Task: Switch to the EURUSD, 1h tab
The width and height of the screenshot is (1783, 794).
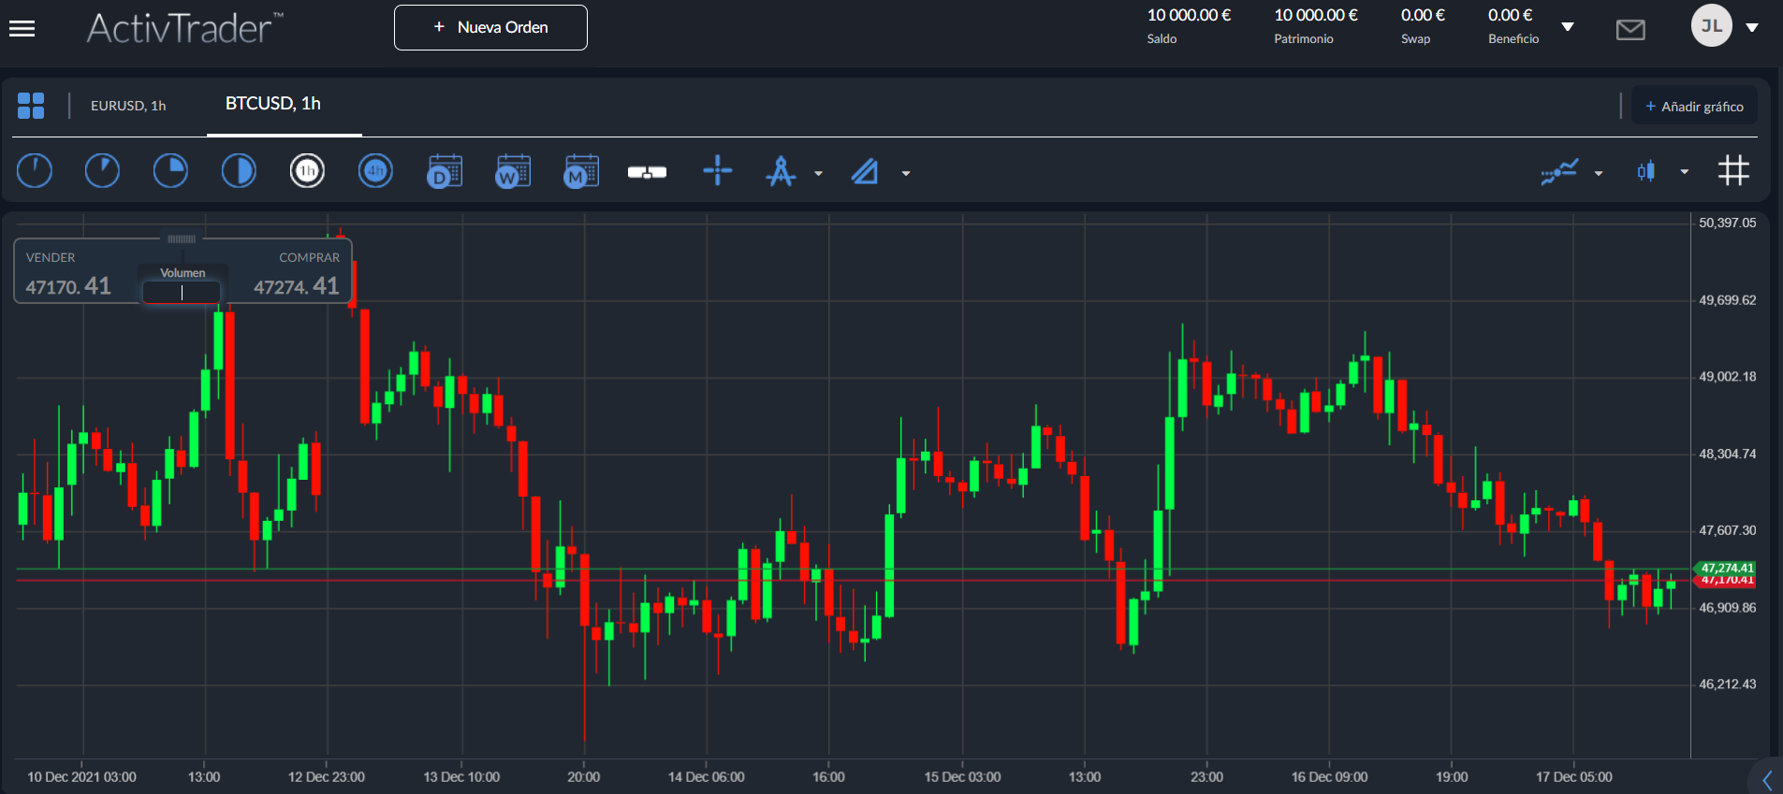Action: [128, 106]
